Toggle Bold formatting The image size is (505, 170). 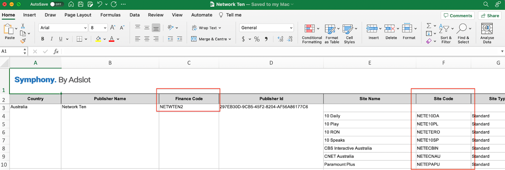[x=43, y=39]
